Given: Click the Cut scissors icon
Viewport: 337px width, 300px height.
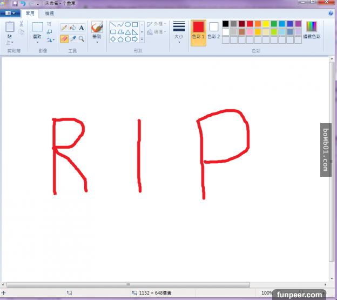Looking at the screenshot, I should tap(22, 24).
